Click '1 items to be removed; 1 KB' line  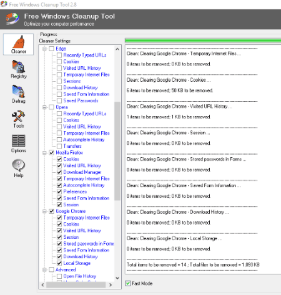[169, 117]
